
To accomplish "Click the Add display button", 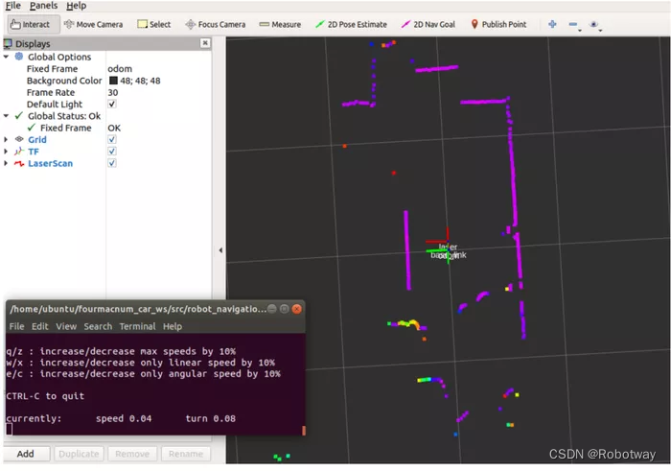I will point(26,454).
